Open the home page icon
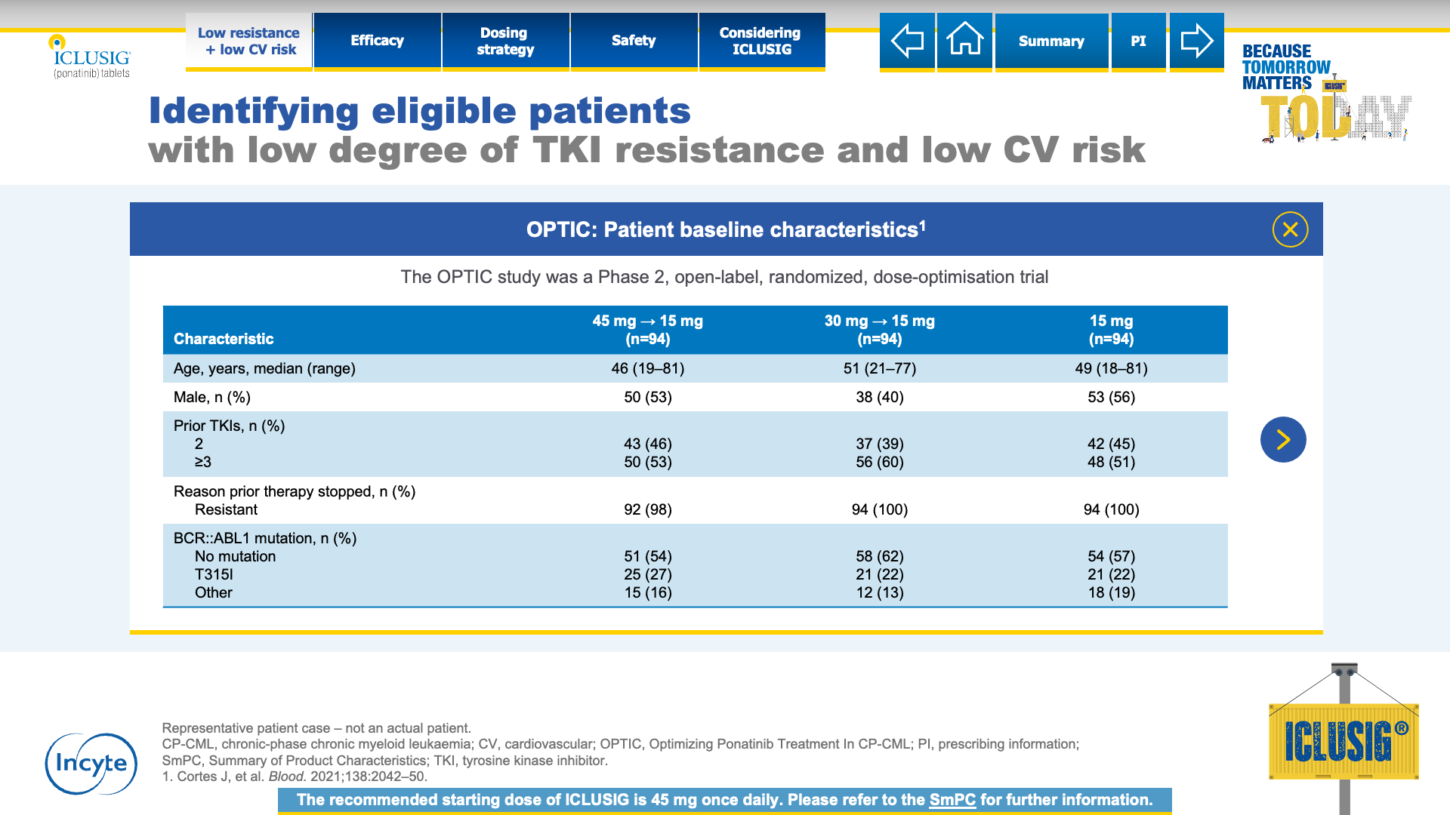1450x815 pixels. (964, 41)
